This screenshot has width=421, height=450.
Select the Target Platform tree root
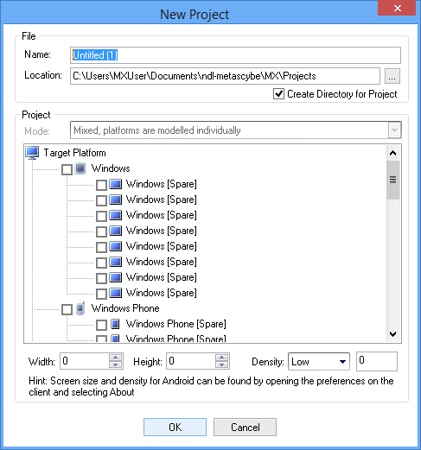[74, 153]
